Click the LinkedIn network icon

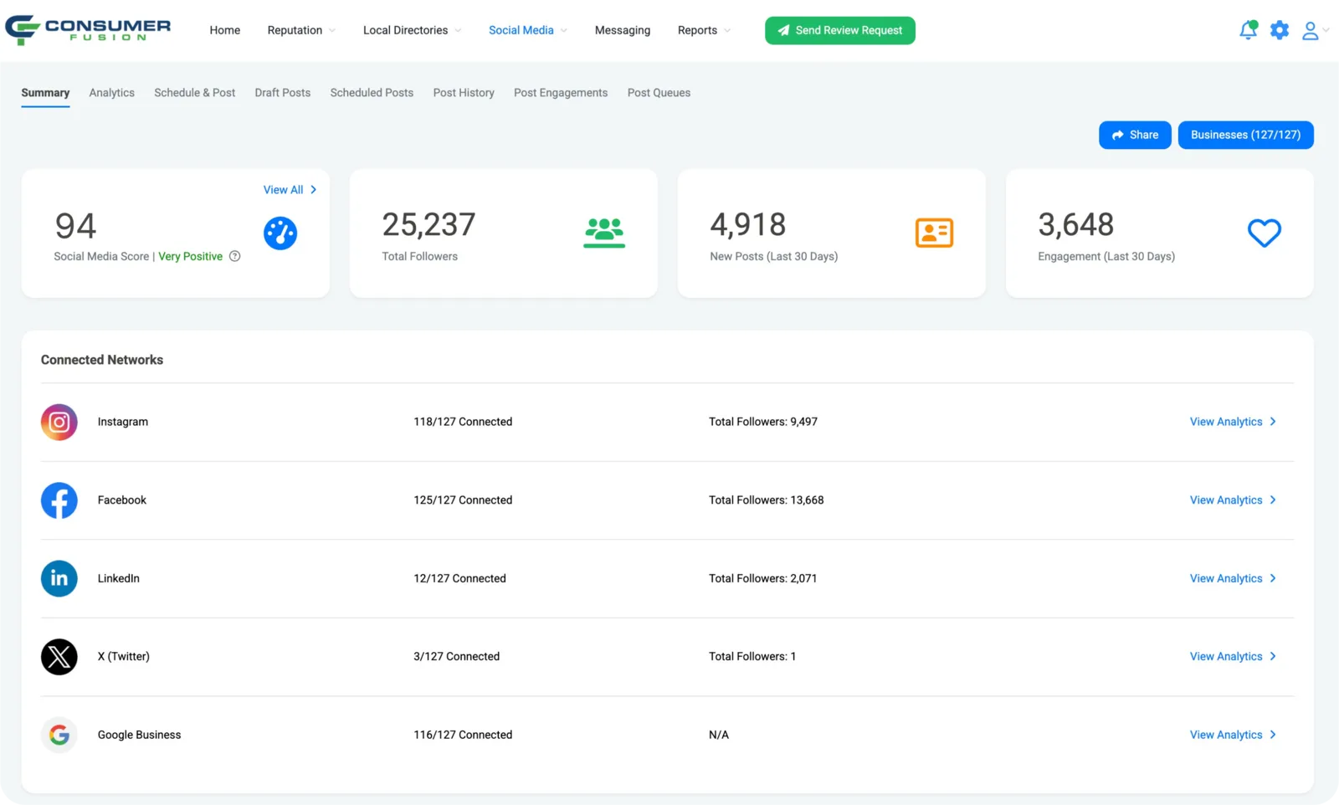tap(59, 578)
